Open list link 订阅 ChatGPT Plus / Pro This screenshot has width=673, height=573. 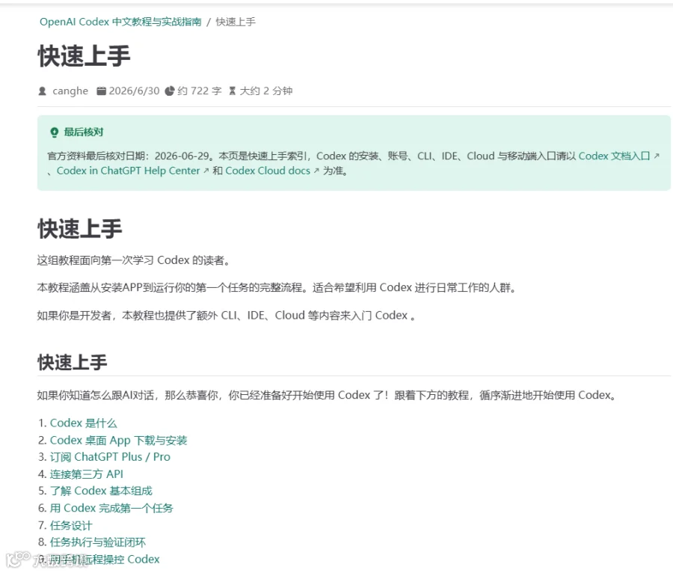pyautogui.click(x=110, y=457)
